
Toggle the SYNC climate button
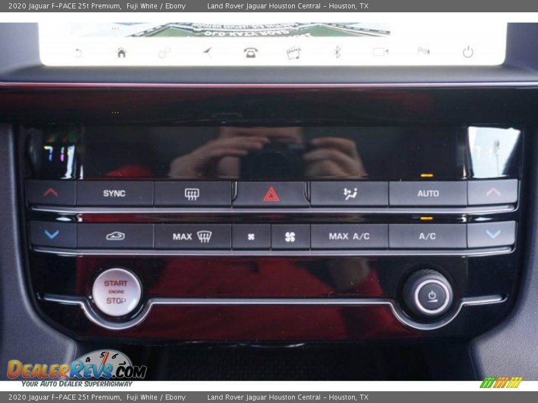pos(114,194)
